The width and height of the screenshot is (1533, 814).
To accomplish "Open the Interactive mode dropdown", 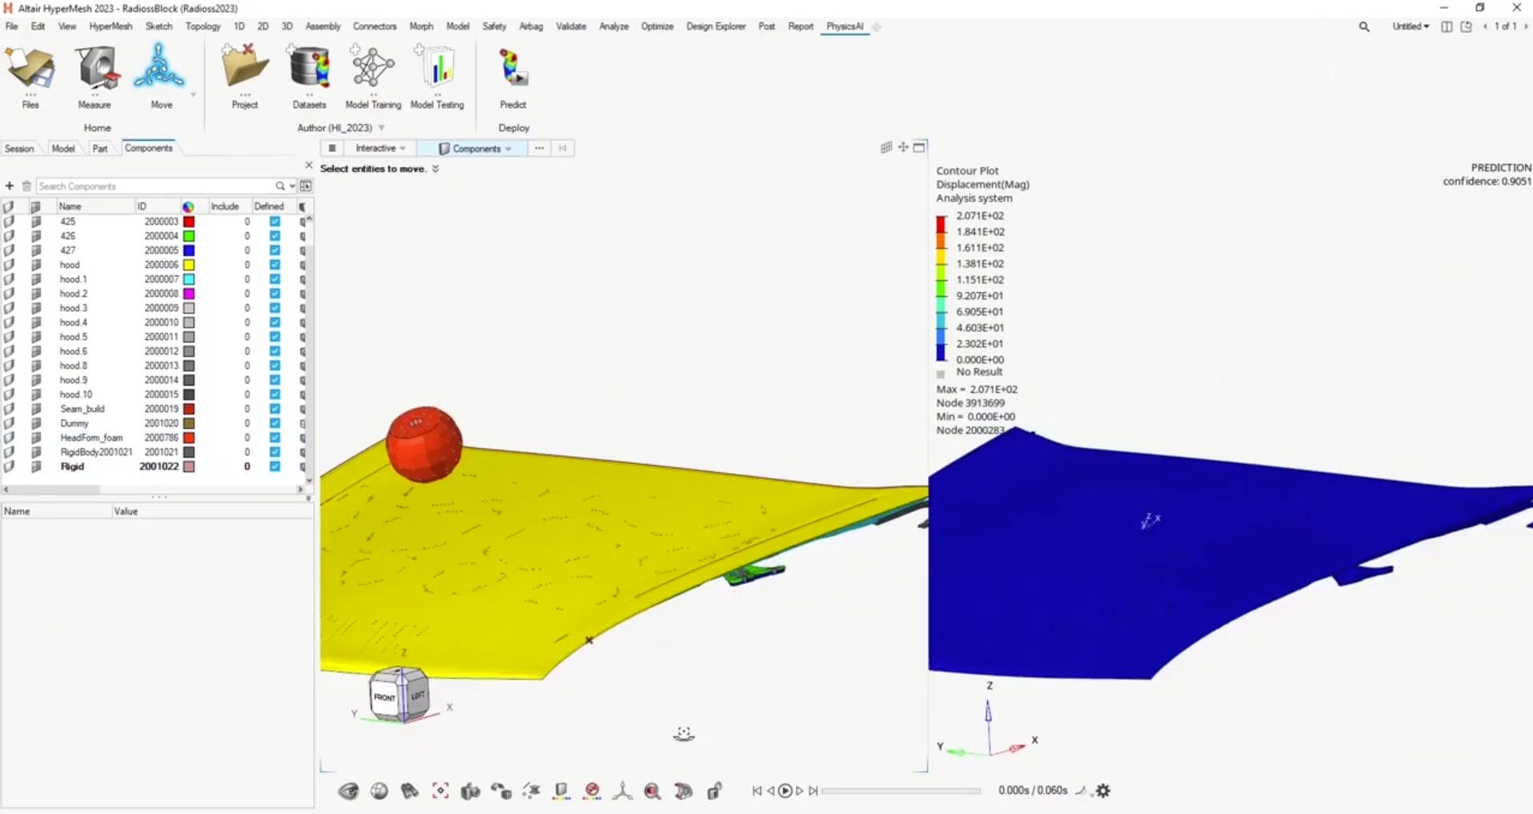I will [403, 148].
